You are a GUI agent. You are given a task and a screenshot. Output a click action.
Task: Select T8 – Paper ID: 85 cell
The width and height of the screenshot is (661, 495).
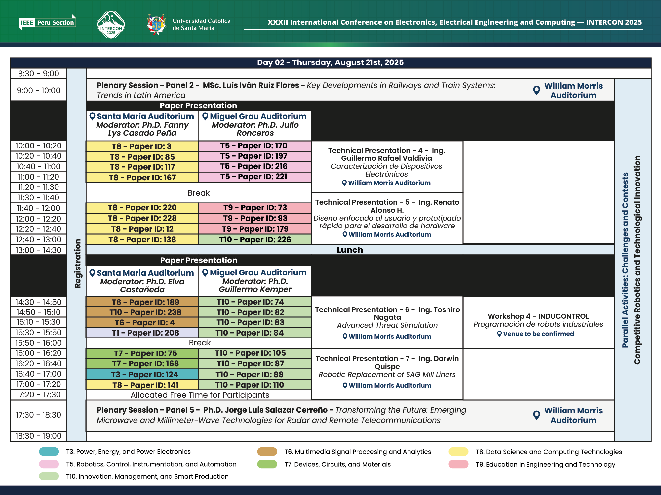[x=142, y=157]
